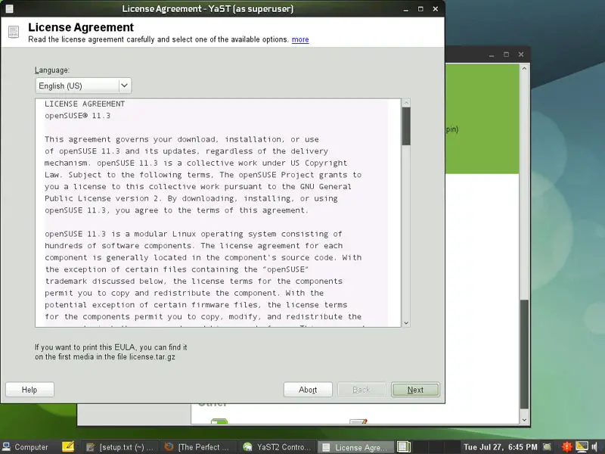Click the license text scroll down arrow
Viewport: 605px width, 454px height.
406,323
